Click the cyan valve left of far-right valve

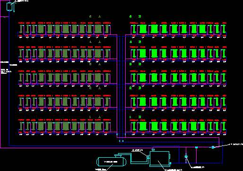(x=196, y=147)
